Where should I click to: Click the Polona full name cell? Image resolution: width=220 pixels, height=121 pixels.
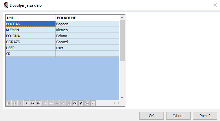(x=87, y=36)
